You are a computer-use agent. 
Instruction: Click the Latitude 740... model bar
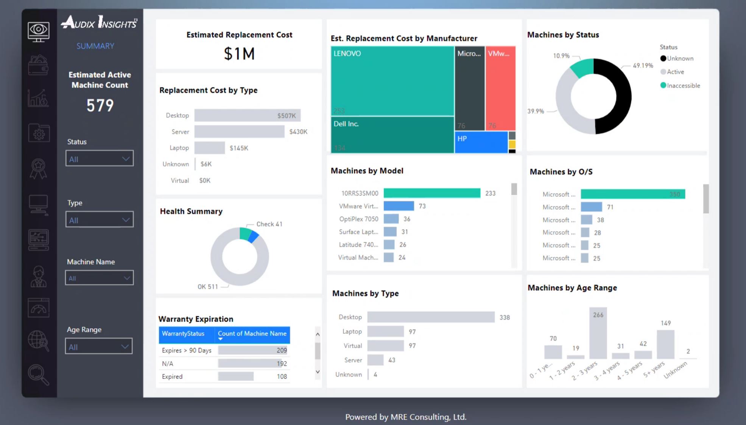(389, 244)
